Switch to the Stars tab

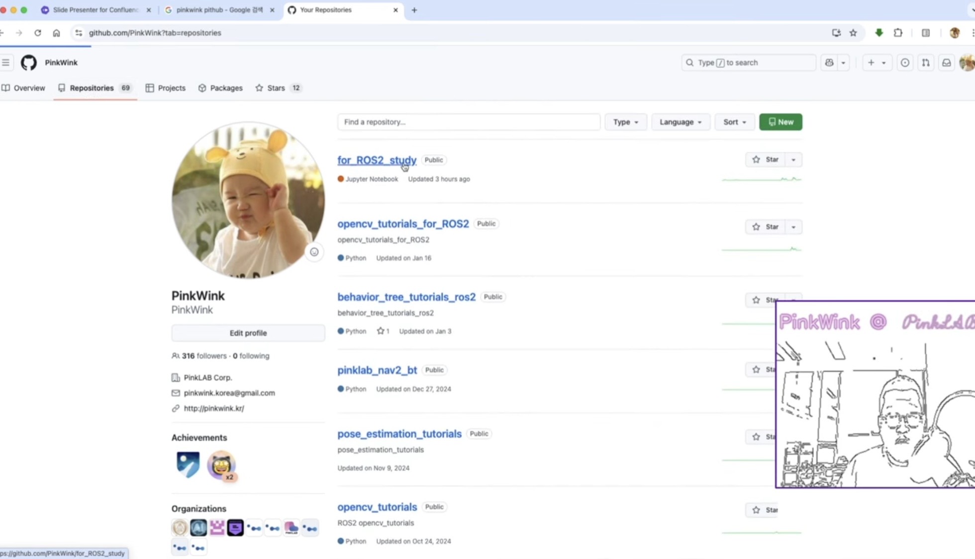click(x=276, y=88)
